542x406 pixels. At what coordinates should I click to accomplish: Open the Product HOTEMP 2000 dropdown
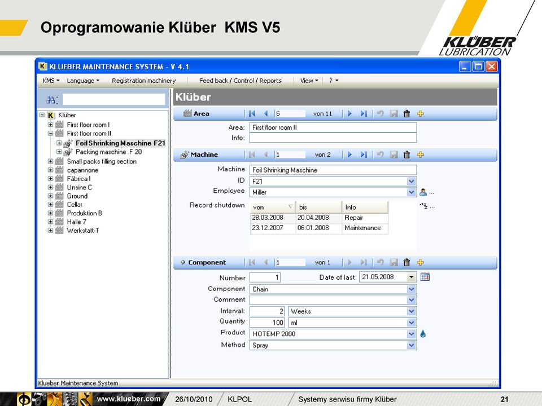411,334
